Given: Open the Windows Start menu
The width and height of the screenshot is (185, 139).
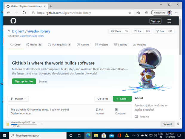Looking at the screenshot, I should click(x=4, y=135).
